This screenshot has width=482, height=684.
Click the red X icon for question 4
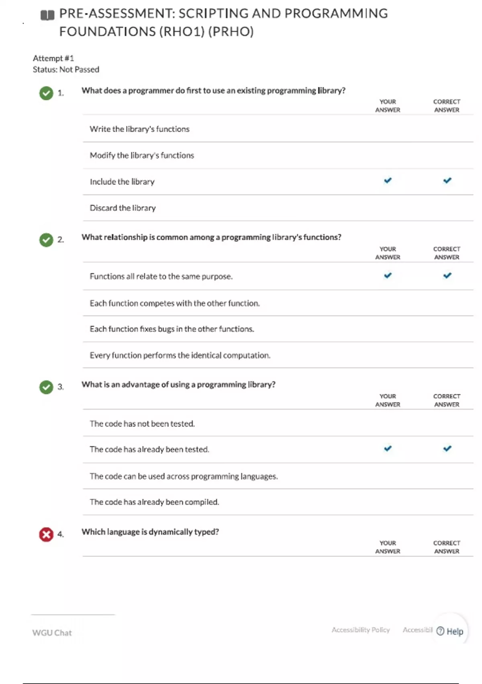(x=46, y=534)
